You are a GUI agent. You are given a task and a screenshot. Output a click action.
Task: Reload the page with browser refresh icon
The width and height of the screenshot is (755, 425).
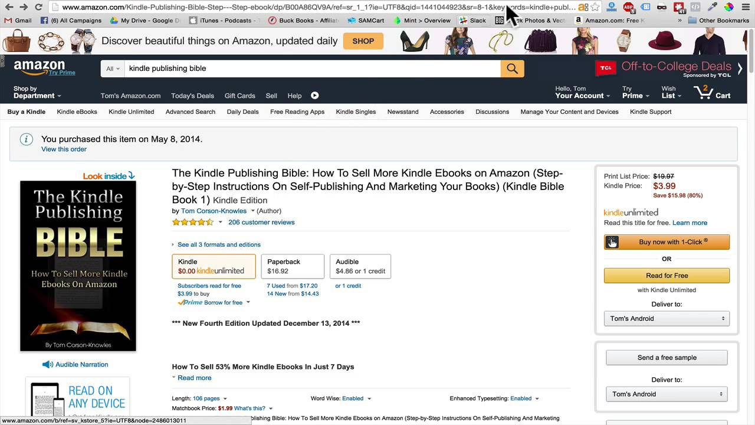coord(38,7)
